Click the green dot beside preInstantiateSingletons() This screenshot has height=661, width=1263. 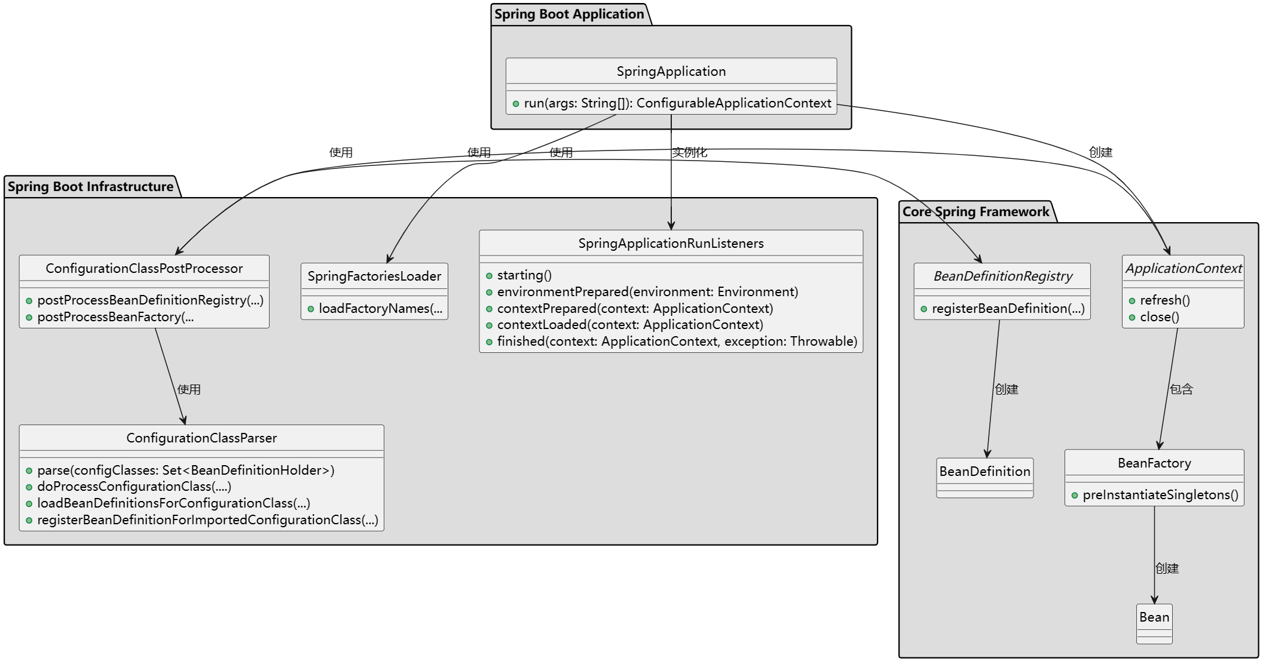[x=1075, y=496]
